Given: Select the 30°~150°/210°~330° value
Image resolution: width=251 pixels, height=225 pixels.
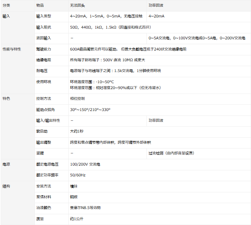Looking at the screenshot, I should (x=90, y=110).
